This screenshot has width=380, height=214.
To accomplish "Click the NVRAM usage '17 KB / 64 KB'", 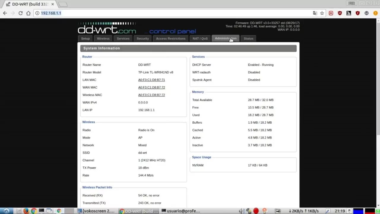I will click(x=258, y=165).
